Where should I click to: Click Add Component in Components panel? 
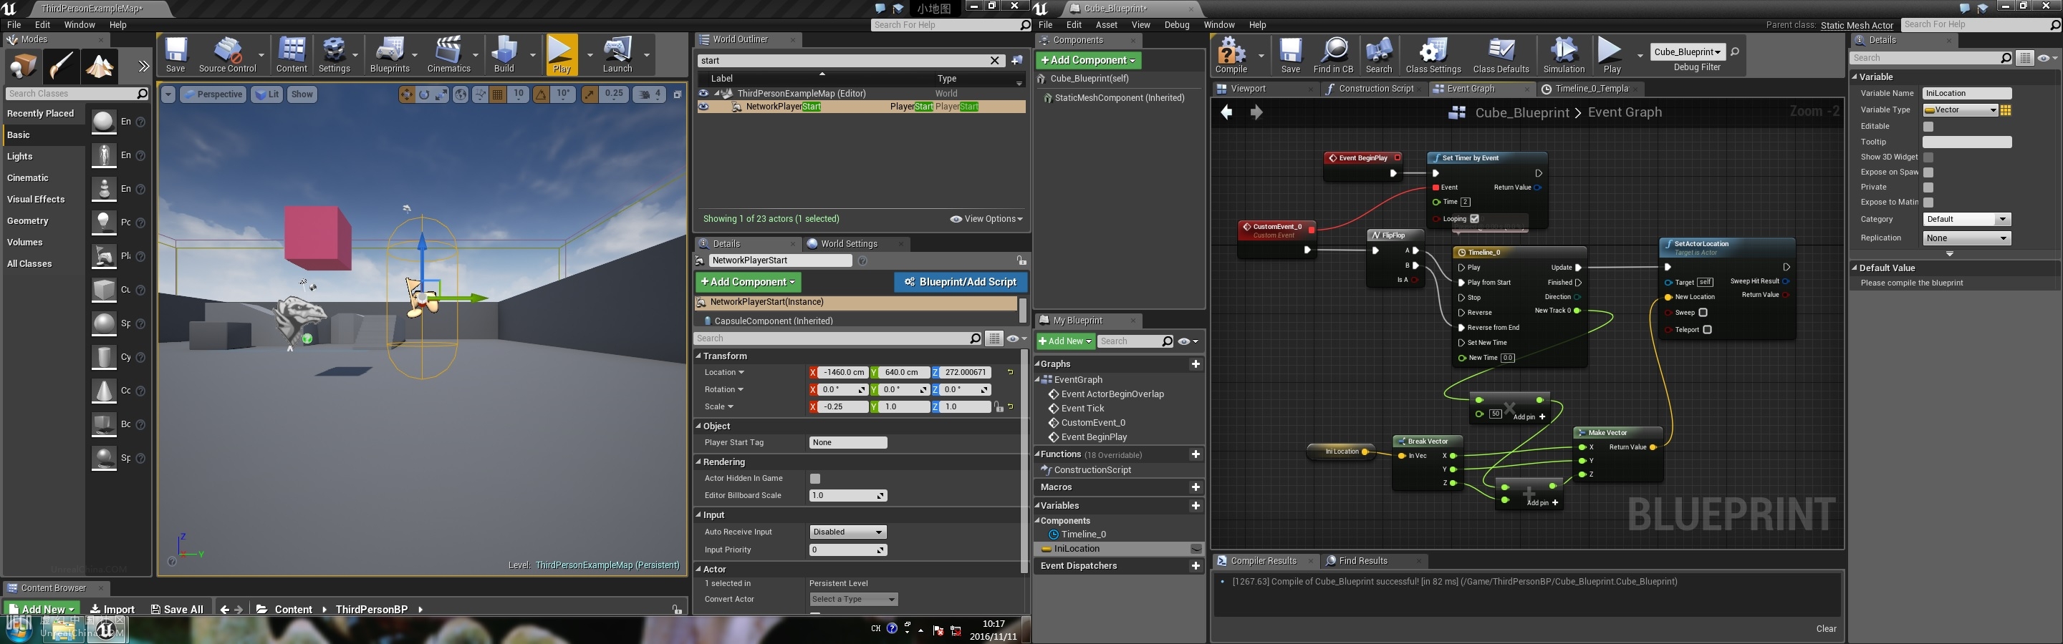tap(1088, 61)
